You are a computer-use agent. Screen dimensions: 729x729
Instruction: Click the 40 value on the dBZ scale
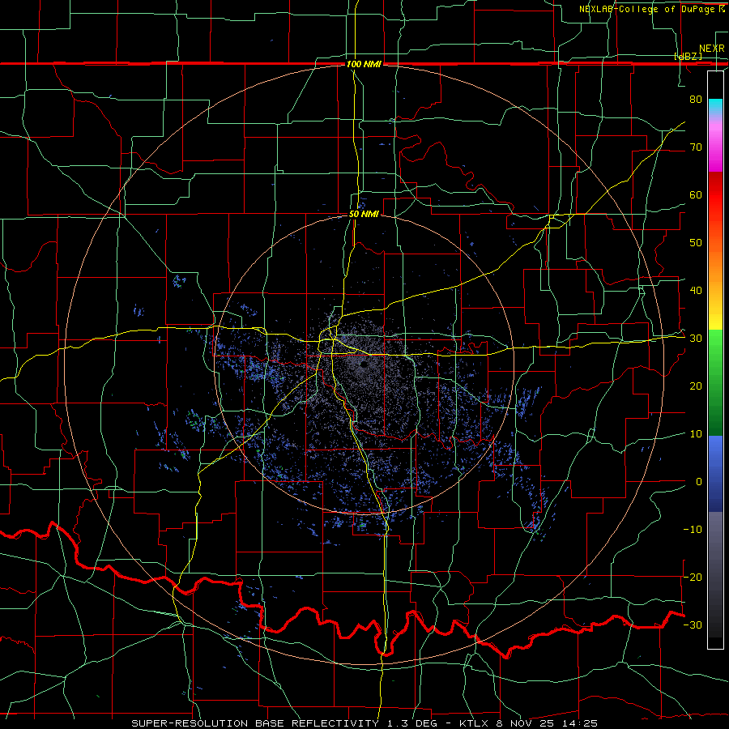pyautogui.click(x=696, y=291)
